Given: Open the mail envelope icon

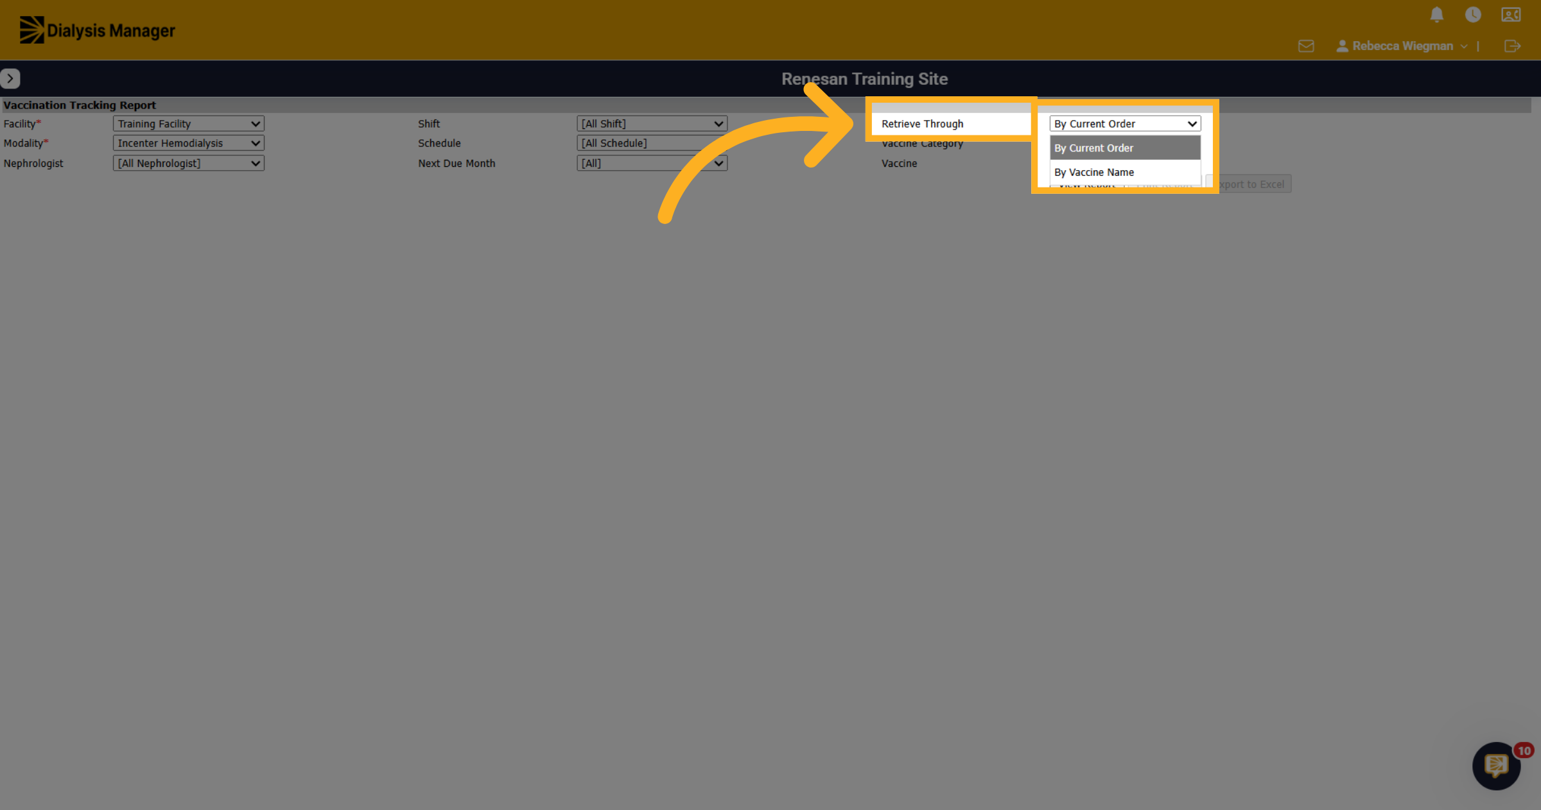Looking at the screenshot, I should (1306, 46).
